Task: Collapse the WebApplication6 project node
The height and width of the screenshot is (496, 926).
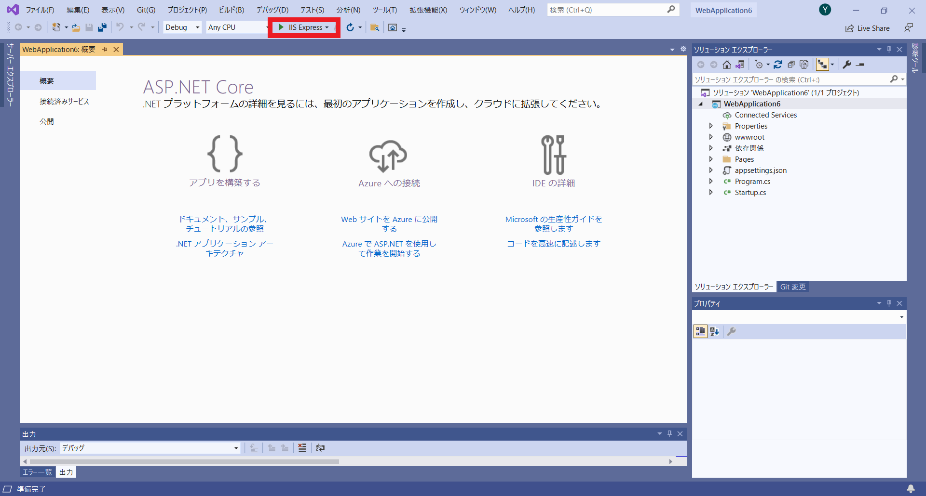Action: click(x=701, y=104)
